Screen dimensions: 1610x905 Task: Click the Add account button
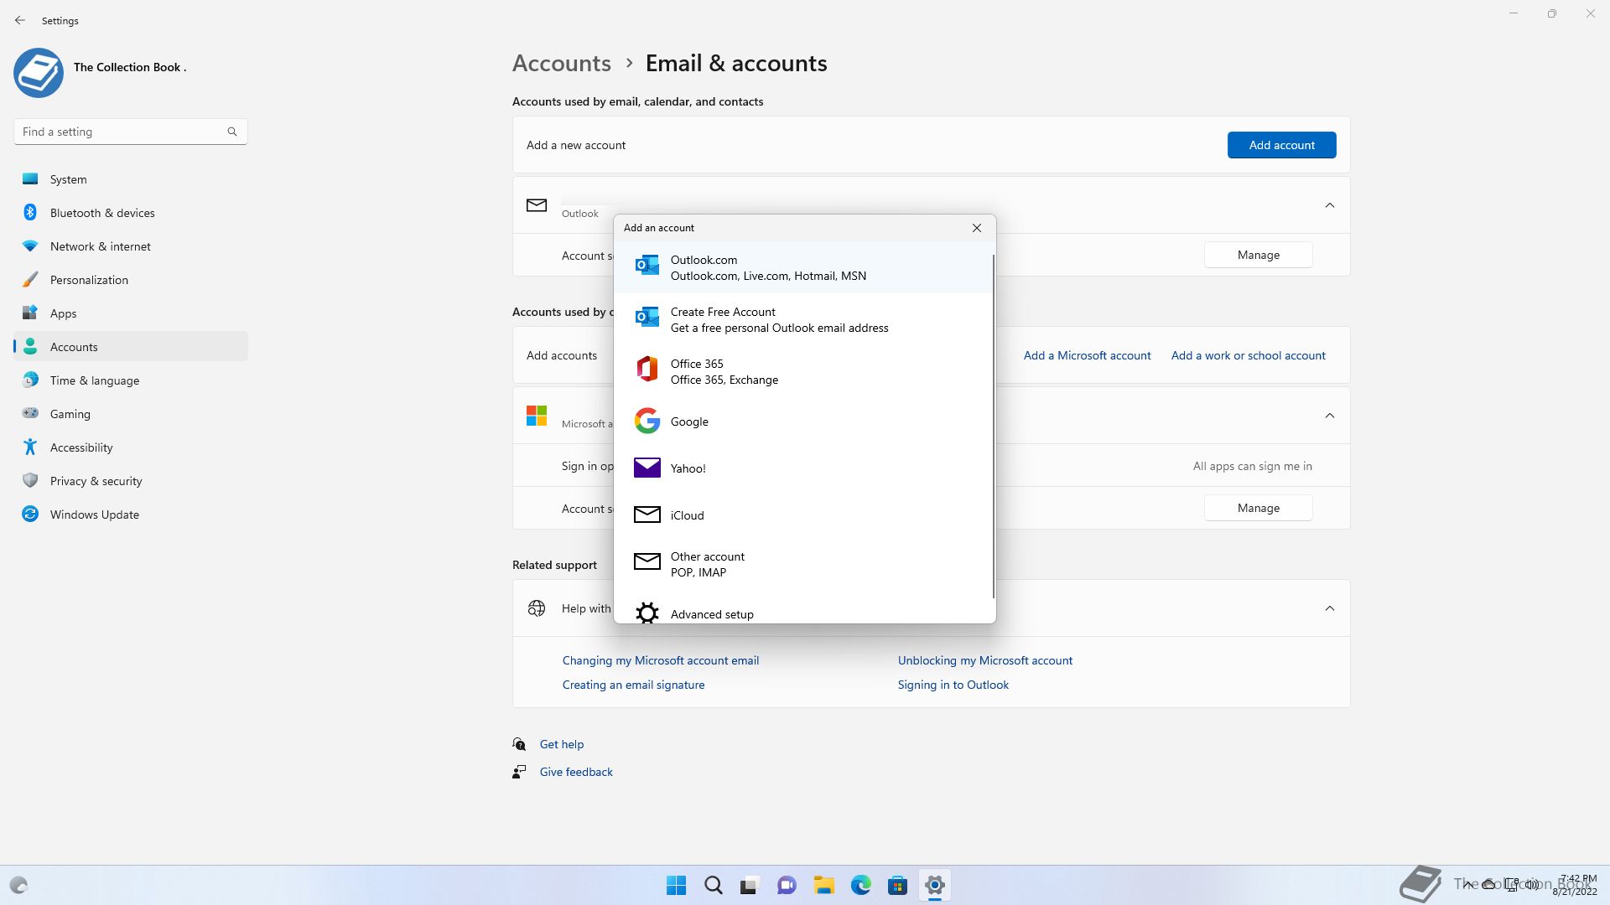1281,145
